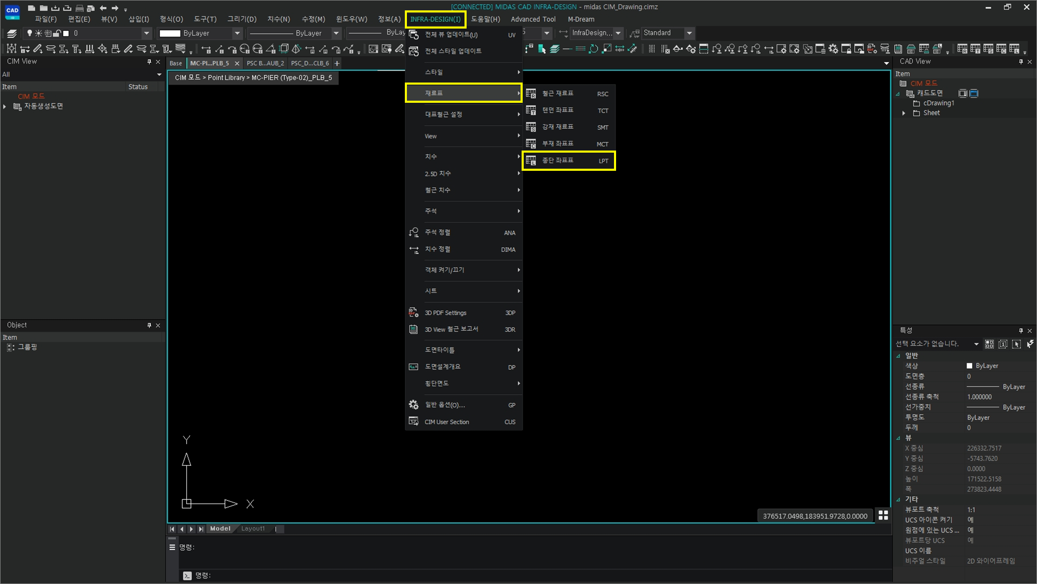Open 3D PDF Settings menu entry

click(x=463, y=313)
